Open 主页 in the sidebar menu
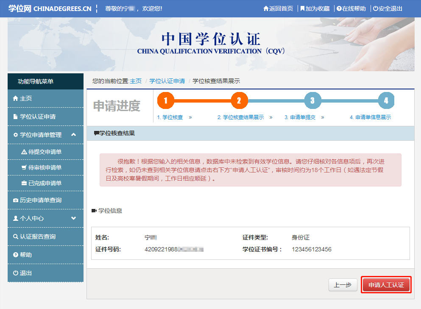This screenshot has width=421, height=309. pyautogui.click(x=46, y=98)
